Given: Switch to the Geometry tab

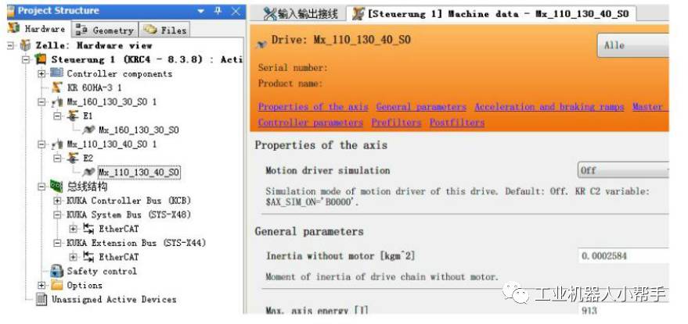Looking at the screenshot, I should click(x=103, y=30).
